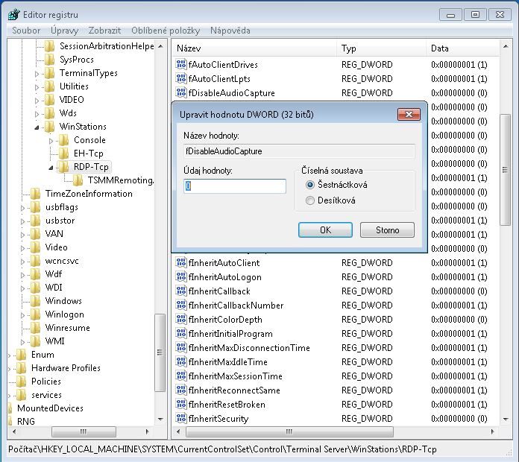Expand the Console tree node
This screenshot has height=462, width=519.
coord(51,142)
